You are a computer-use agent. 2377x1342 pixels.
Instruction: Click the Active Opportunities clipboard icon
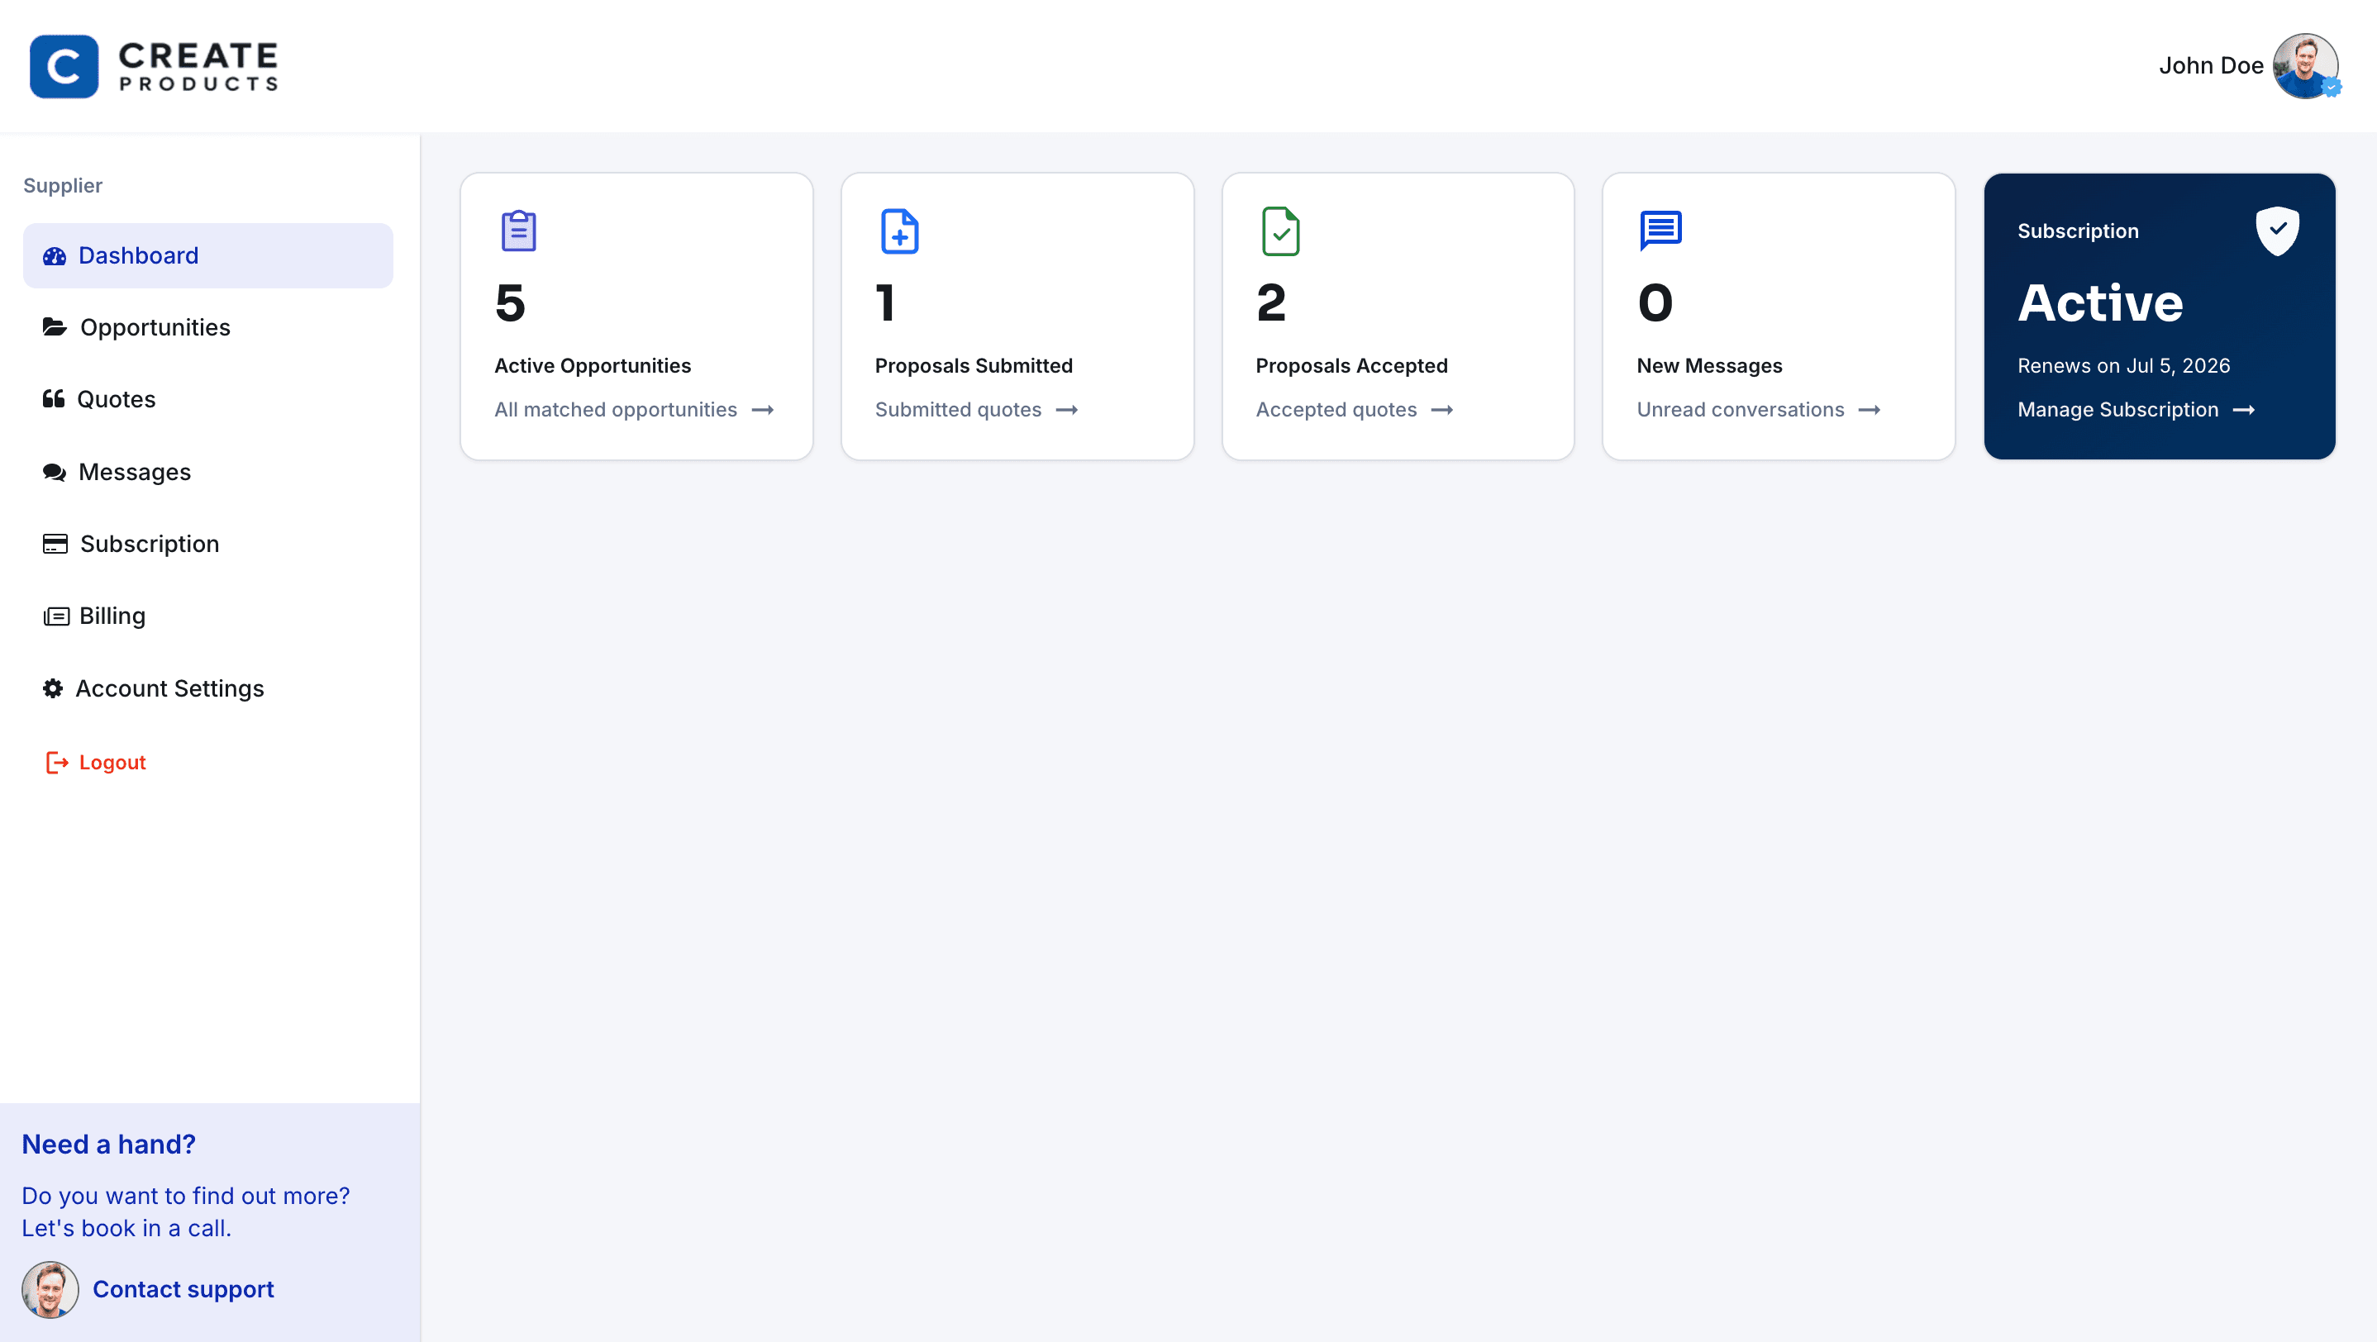pyautogui.click(x=518, y=231)
